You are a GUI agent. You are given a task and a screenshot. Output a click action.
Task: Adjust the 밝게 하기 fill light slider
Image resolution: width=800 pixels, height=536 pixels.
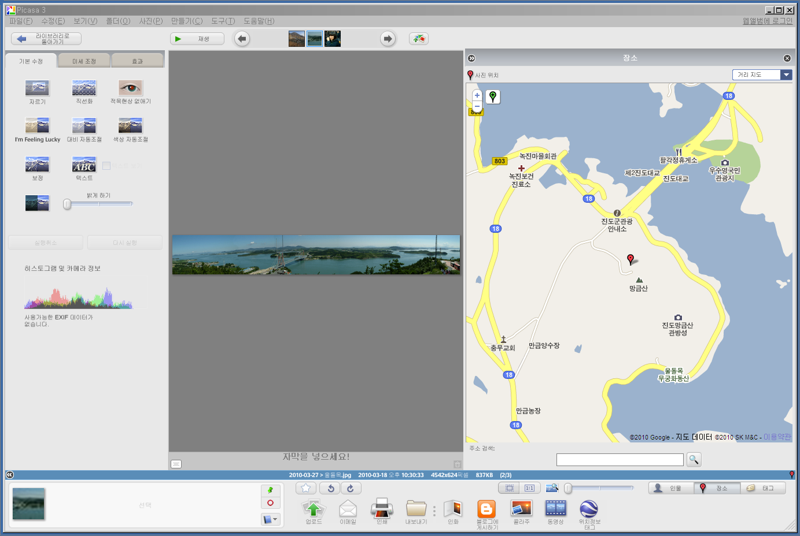98,204
